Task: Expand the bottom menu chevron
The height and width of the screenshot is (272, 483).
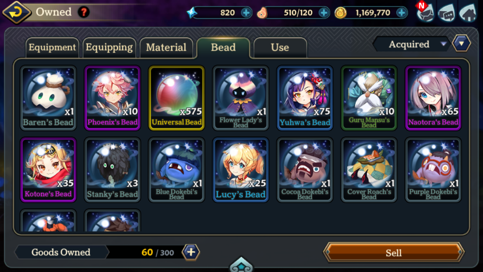Action: [241, 265]
